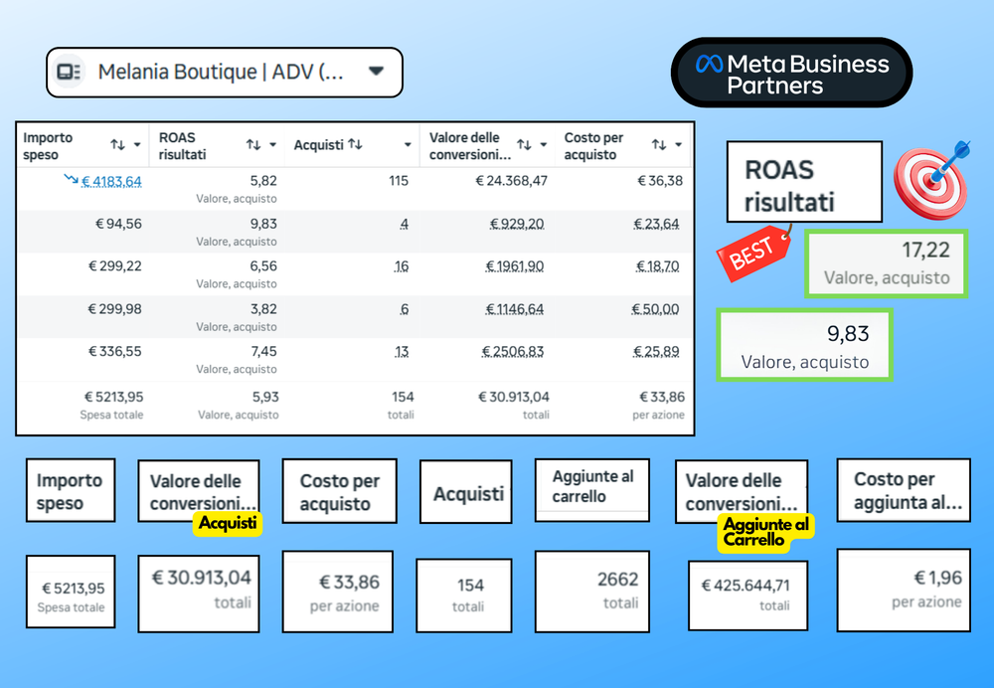Click the € 36,38 cost per purchase
Screen dimensions: 994x688
click(x=660, y=181)
